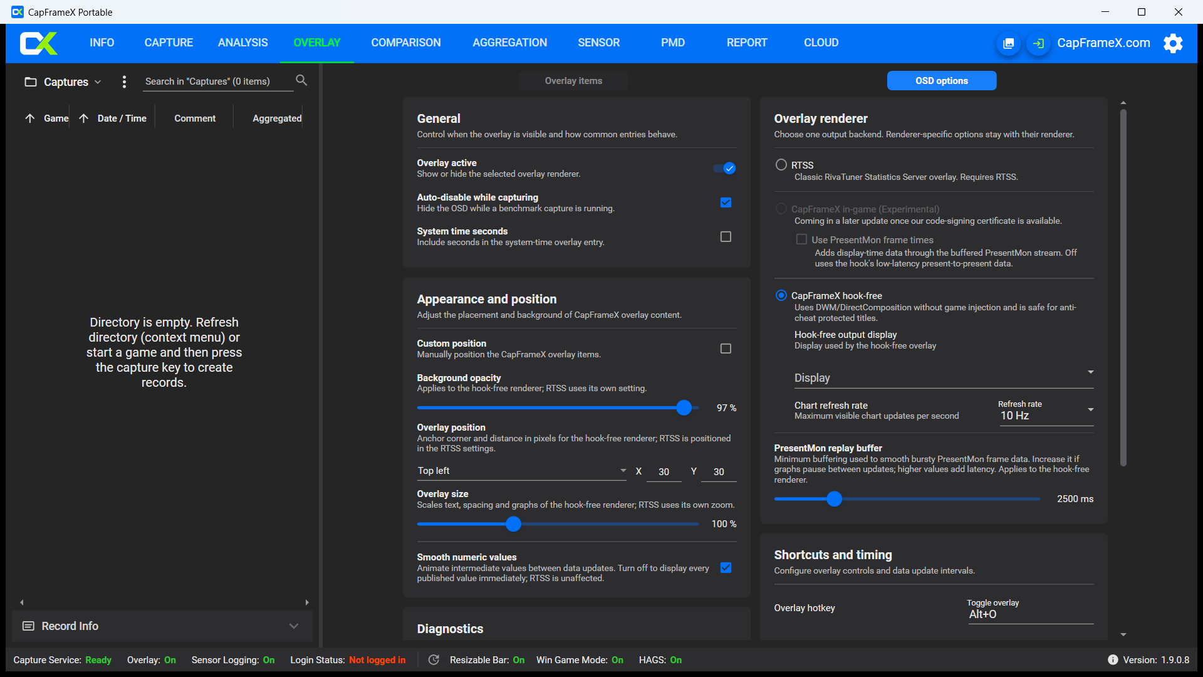The width and height of the screenshot is (1203, 677).
Task: Click Capture Service 'Ready' status
Action: click(98, 660)
